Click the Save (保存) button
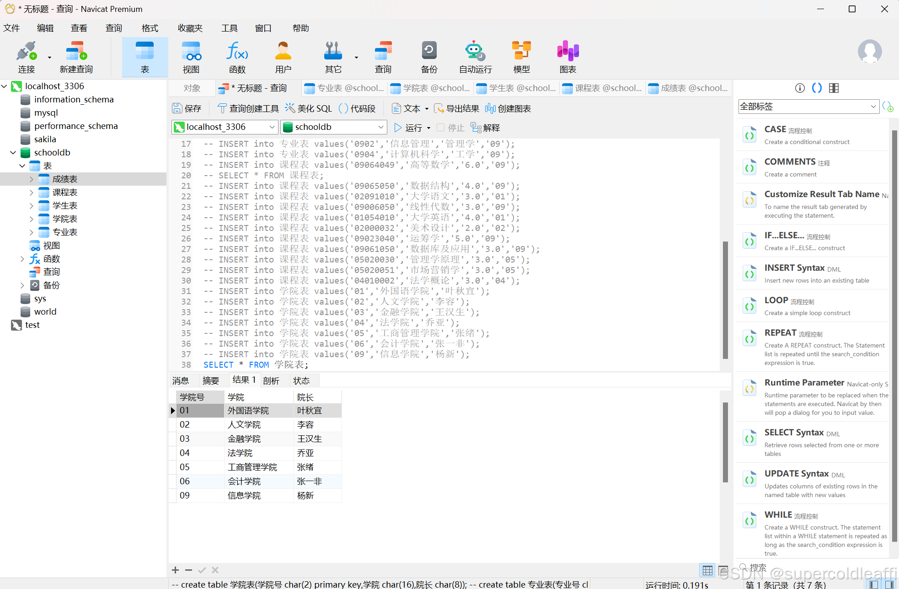Screen dimensions: 899x589 tap(187, 108)
